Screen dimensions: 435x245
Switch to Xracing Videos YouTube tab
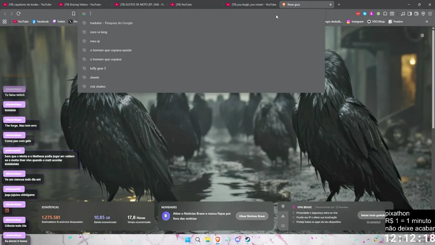pos(84,4)
